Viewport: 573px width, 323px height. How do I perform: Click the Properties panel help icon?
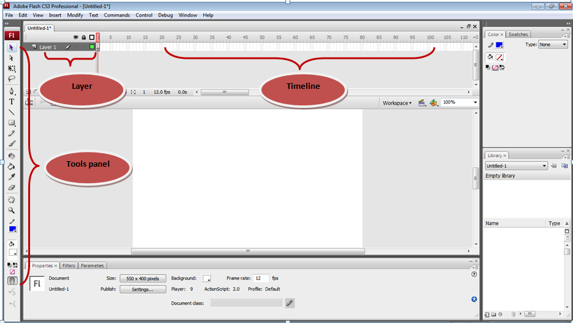coord(474,275)
